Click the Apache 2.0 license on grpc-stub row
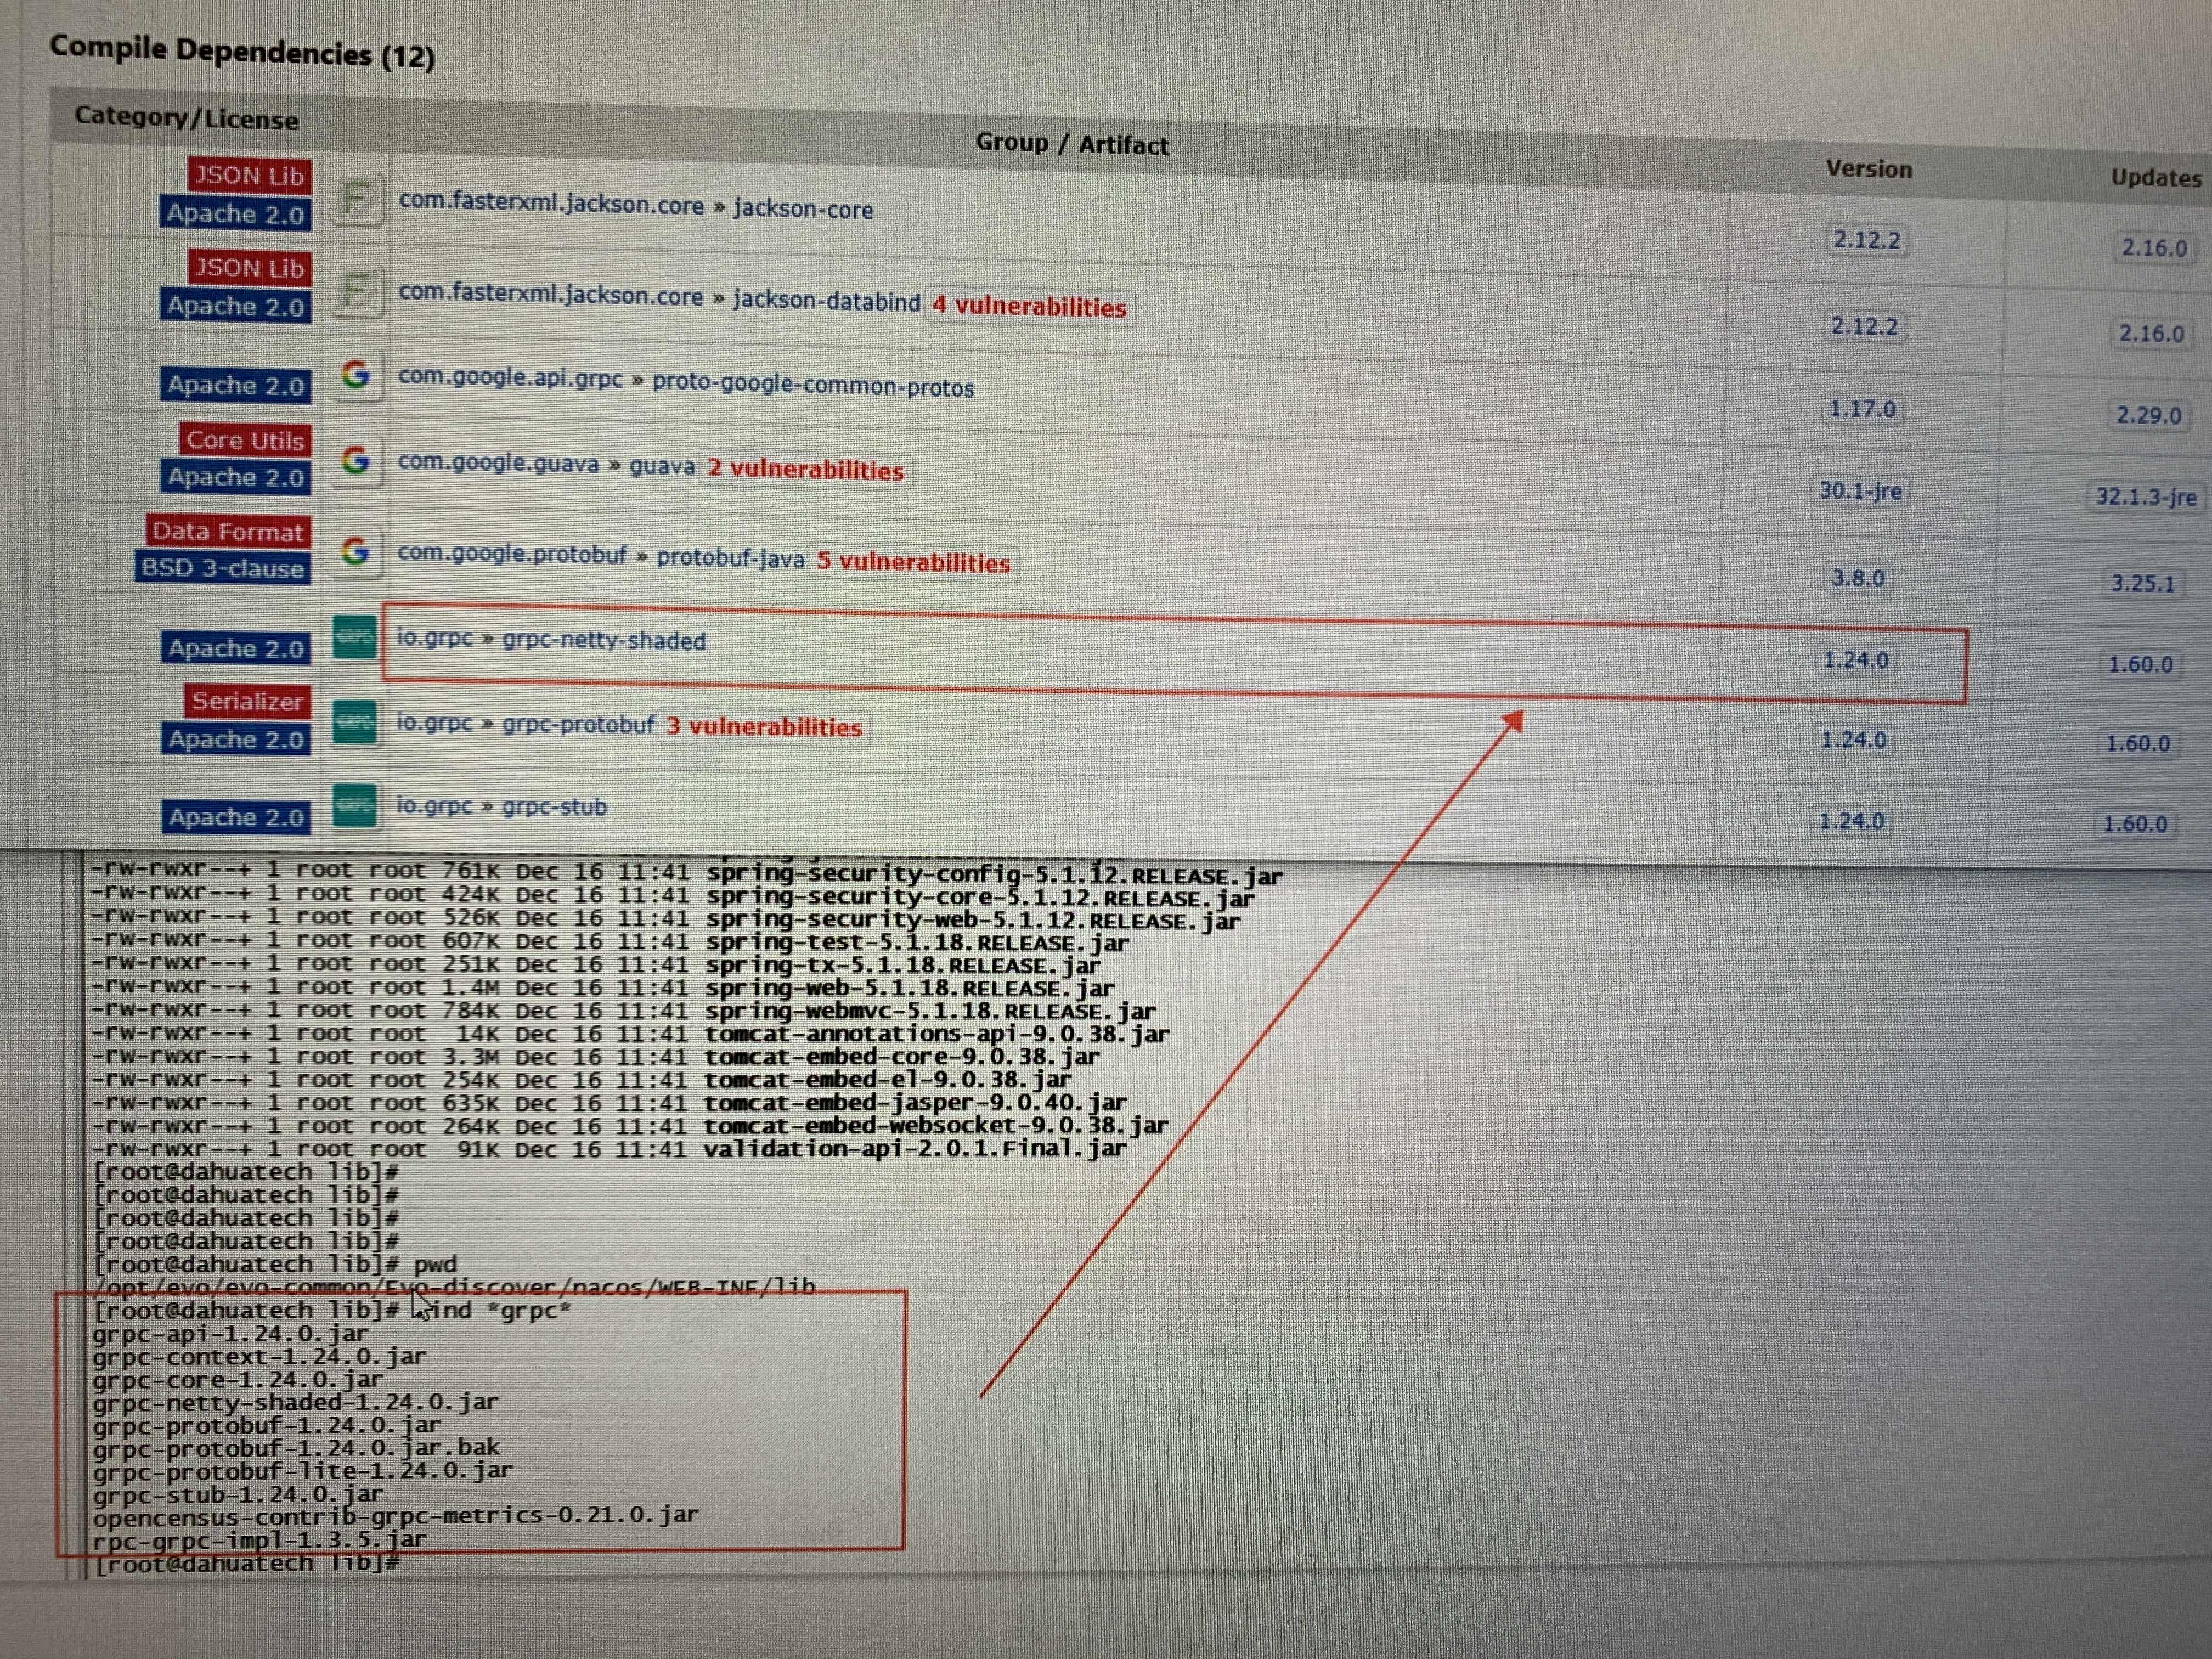Image resolution: width=2212 pixels, height=1659 pixels. click(x=236, y=817)
